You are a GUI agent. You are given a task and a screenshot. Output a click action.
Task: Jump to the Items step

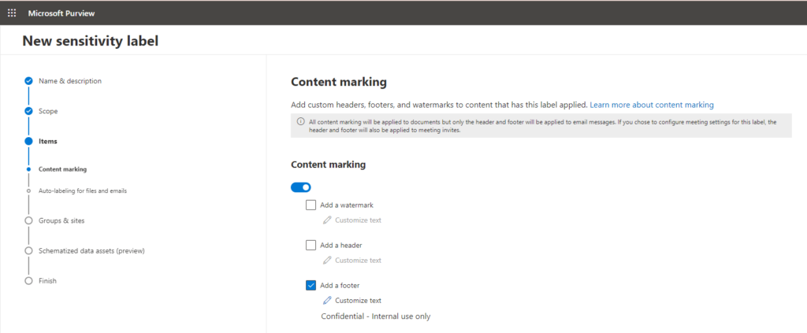pyautogui.click(x=48, y=142)
